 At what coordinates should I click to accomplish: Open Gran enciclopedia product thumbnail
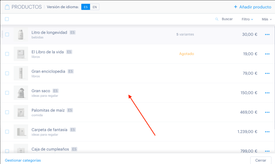pos(21,73)
